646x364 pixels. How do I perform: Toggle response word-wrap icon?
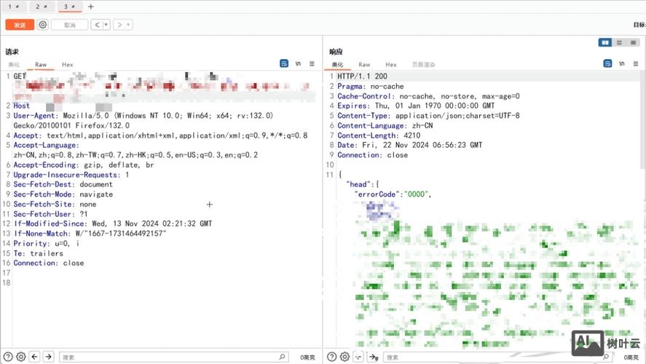coord(607,63)
